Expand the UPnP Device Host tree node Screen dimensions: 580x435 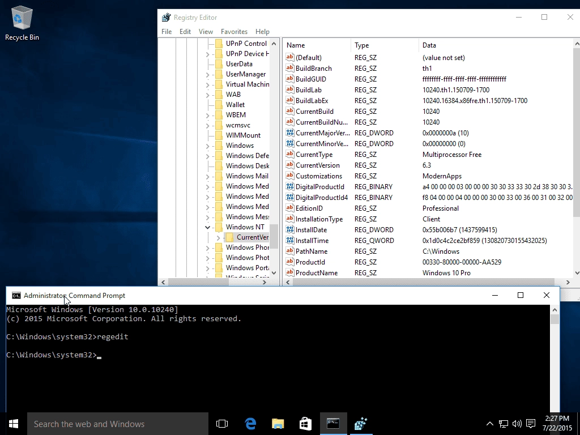(x=207, y=54)
